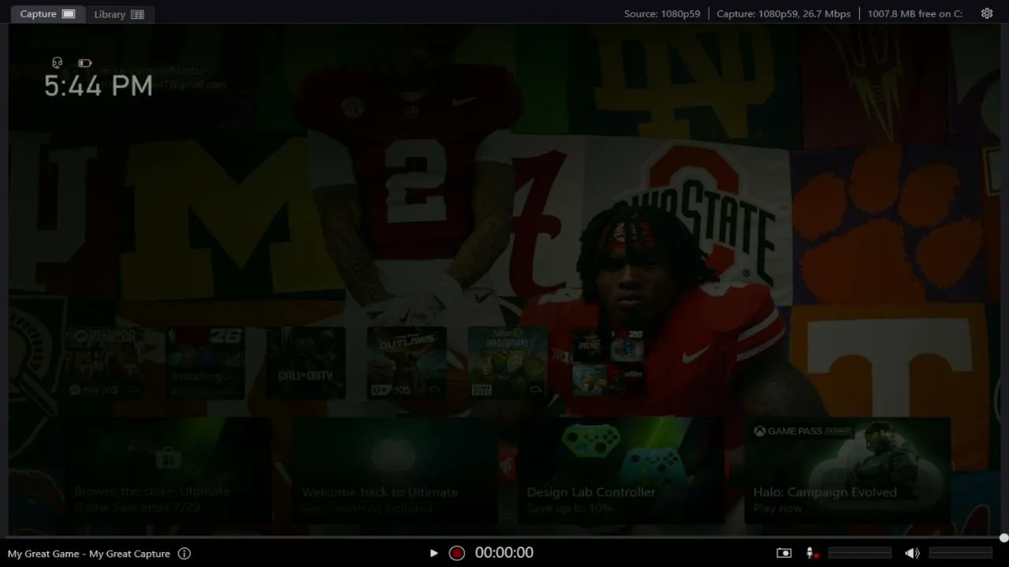This screenshot has width=1009, height=567.
Task: Take a screenshot with the camera icon
Action: click(784, 554)
